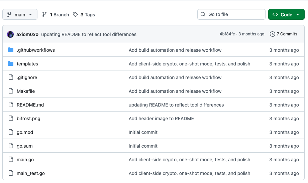Open the main_test.go file

point(31,173)
